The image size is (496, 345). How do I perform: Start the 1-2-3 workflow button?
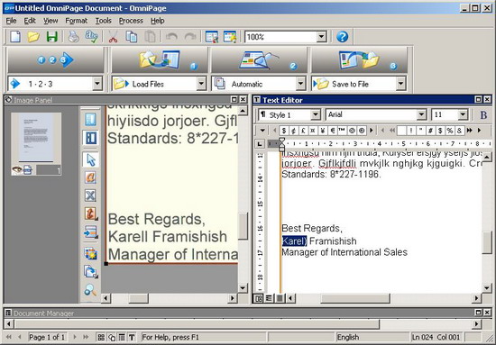point(56,60)
